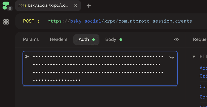Select the bsky.social/xrpc request tab
Image resolution: width=207 pixels, height=107 pixels.
click(x=48, y=5)
